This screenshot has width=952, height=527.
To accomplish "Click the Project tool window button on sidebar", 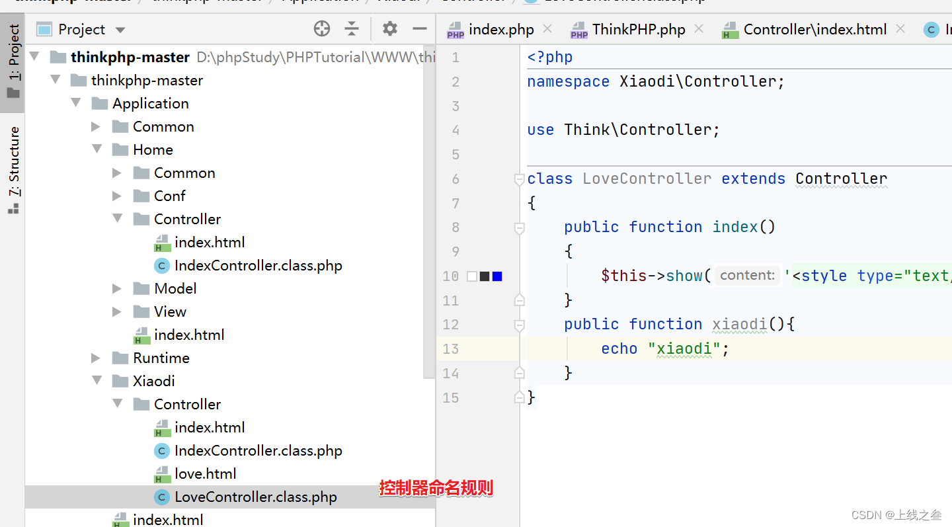I will click(13, 56).
